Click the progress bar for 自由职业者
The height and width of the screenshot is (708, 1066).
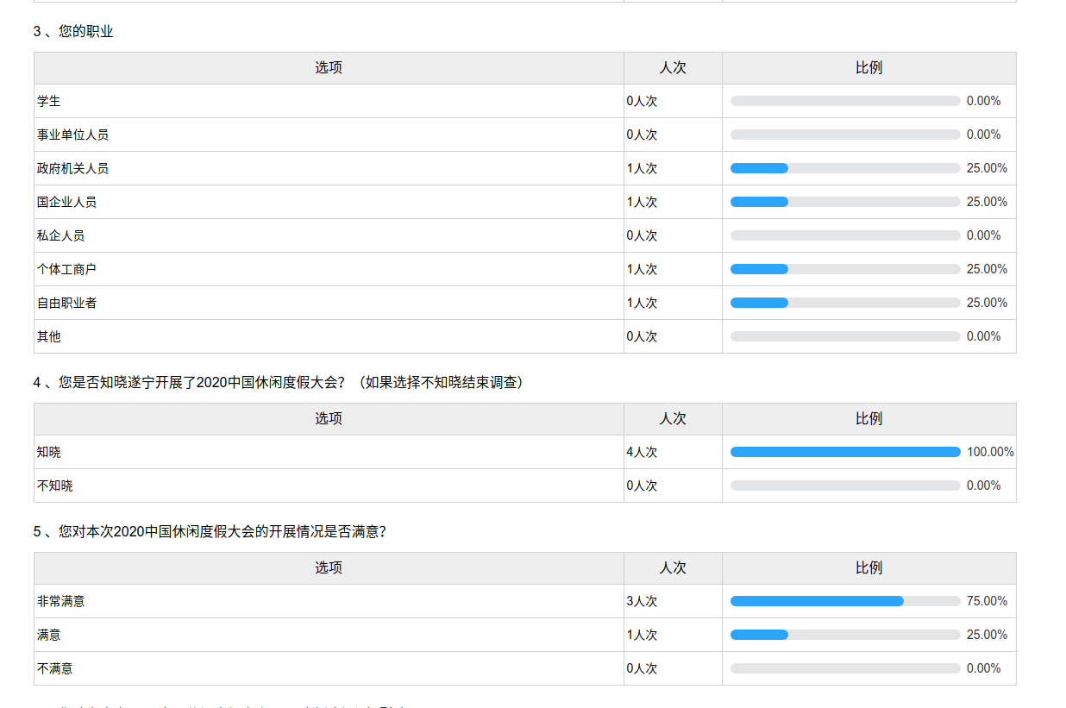(844, 303)
